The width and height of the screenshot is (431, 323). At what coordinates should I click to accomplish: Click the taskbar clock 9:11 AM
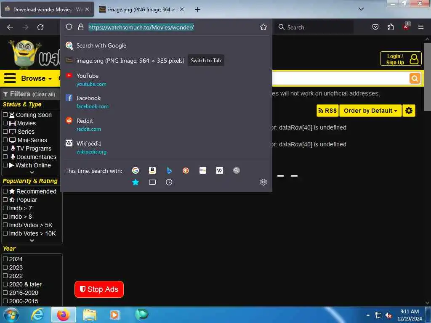(x=409, y=312)
